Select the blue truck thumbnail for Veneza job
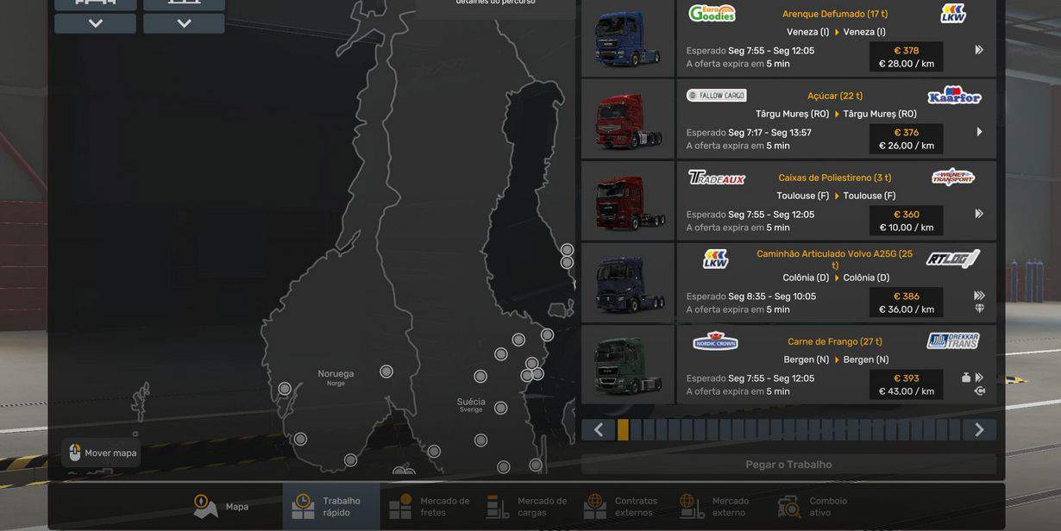 point(628,37)
